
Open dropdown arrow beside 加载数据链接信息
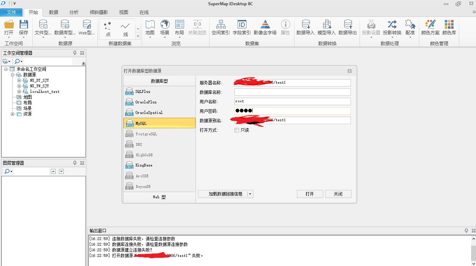[x=250, y=194]
